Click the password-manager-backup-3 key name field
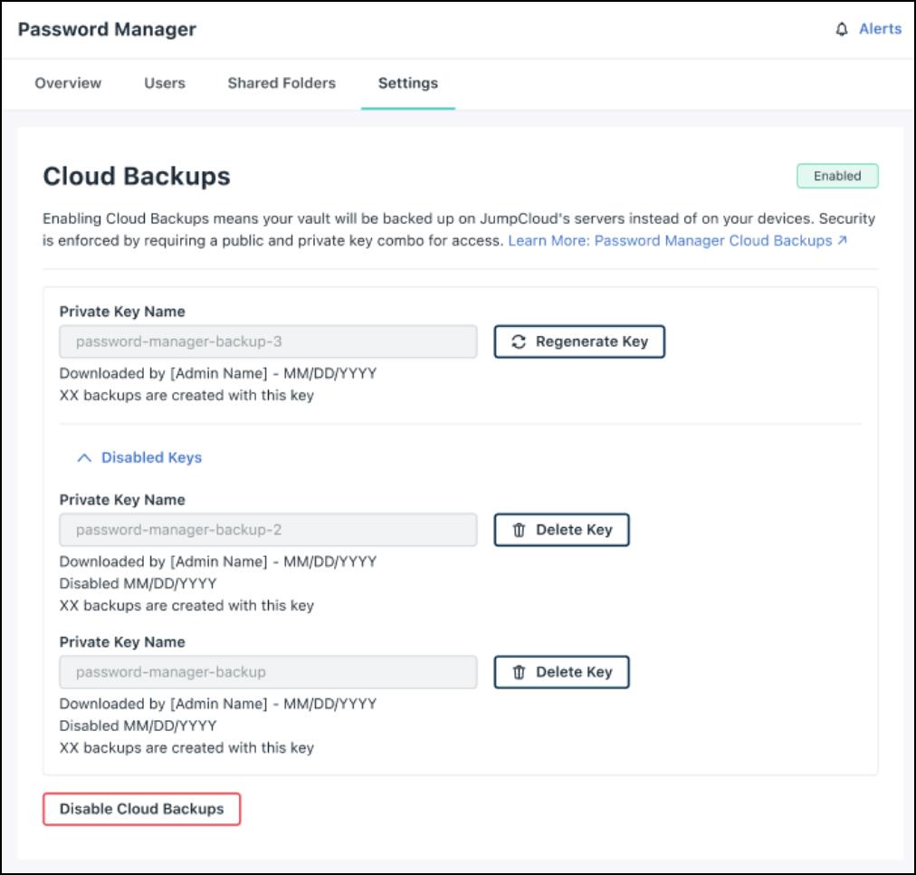916x875 pixels. (268, 342)
